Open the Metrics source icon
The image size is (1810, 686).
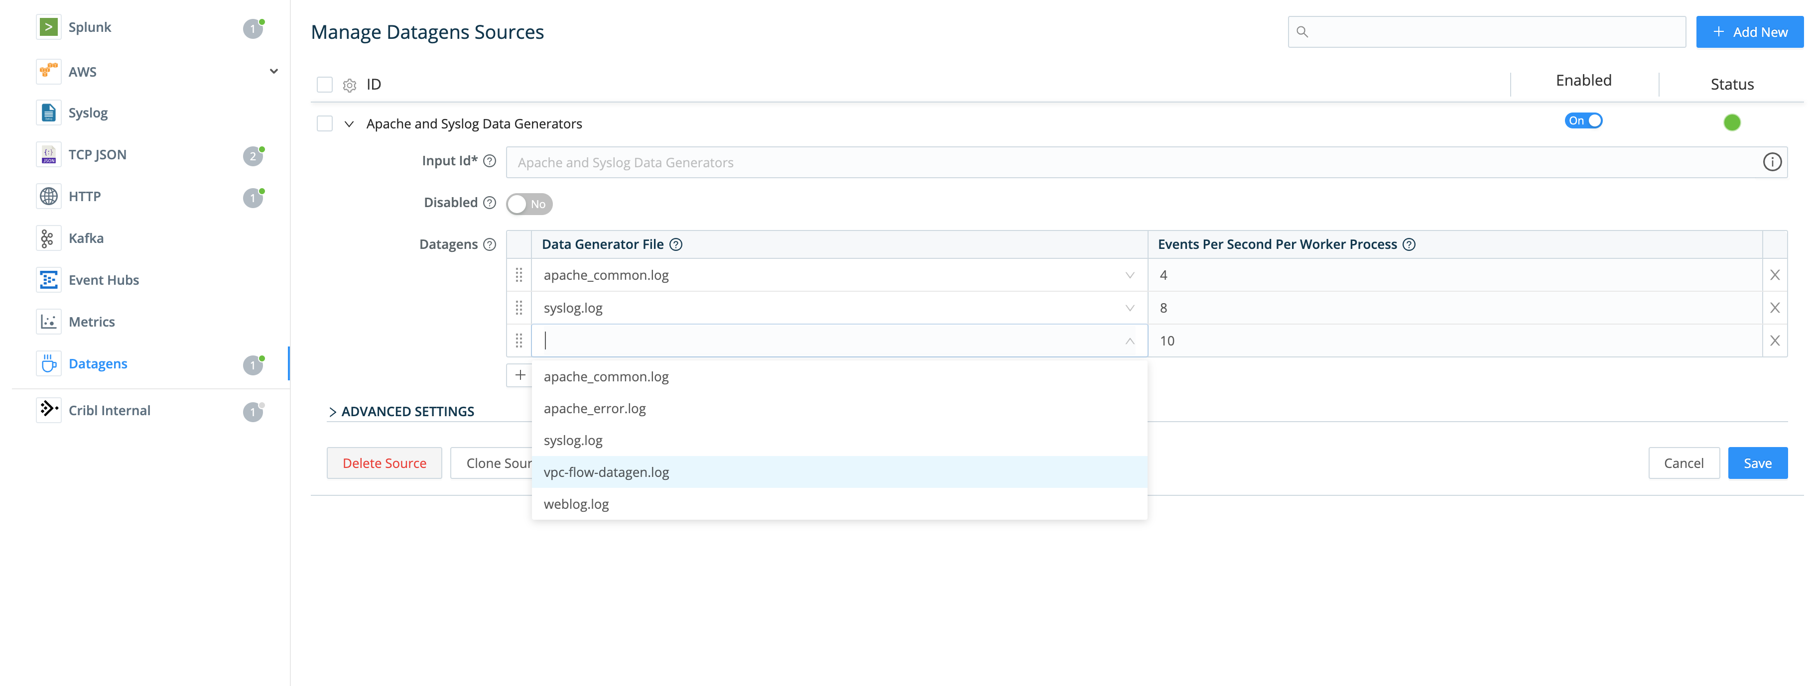pos(48,322)
